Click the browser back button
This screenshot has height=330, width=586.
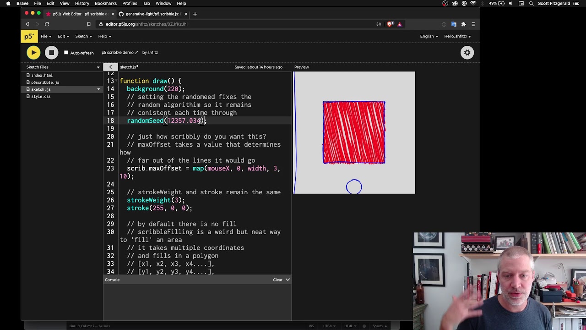point(27,24)
